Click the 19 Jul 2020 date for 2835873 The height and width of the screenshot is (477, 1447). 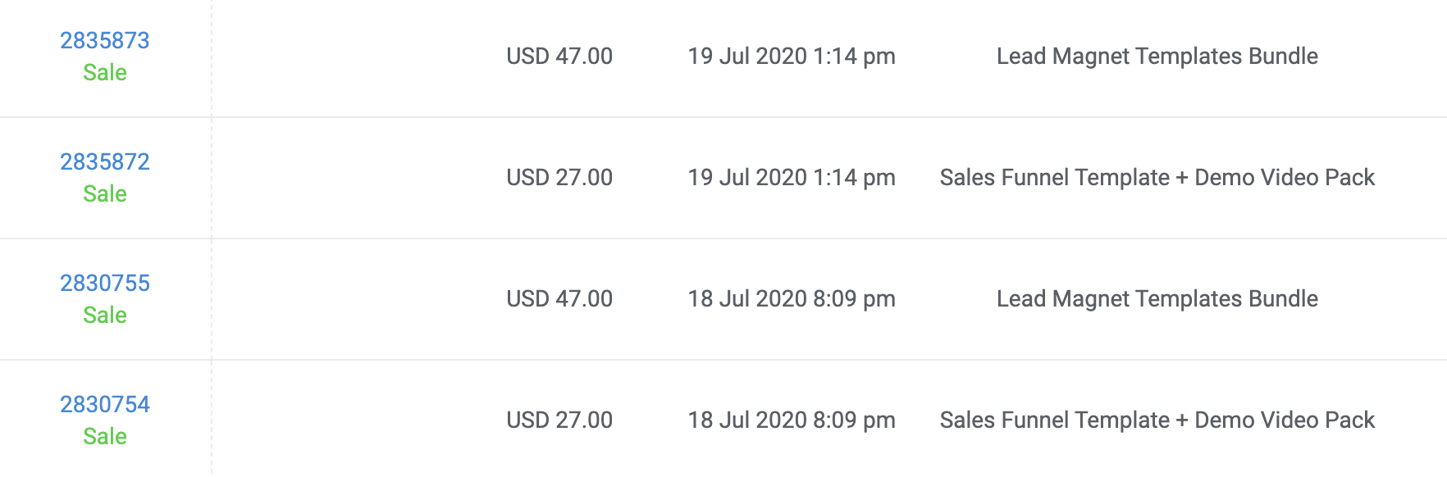tap(792, 56)
